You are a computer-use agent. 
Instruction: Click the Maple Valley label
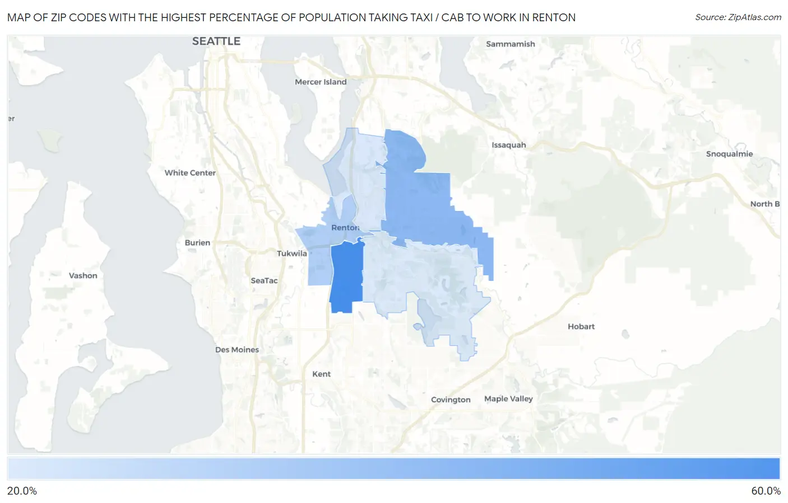coord(508,399)
